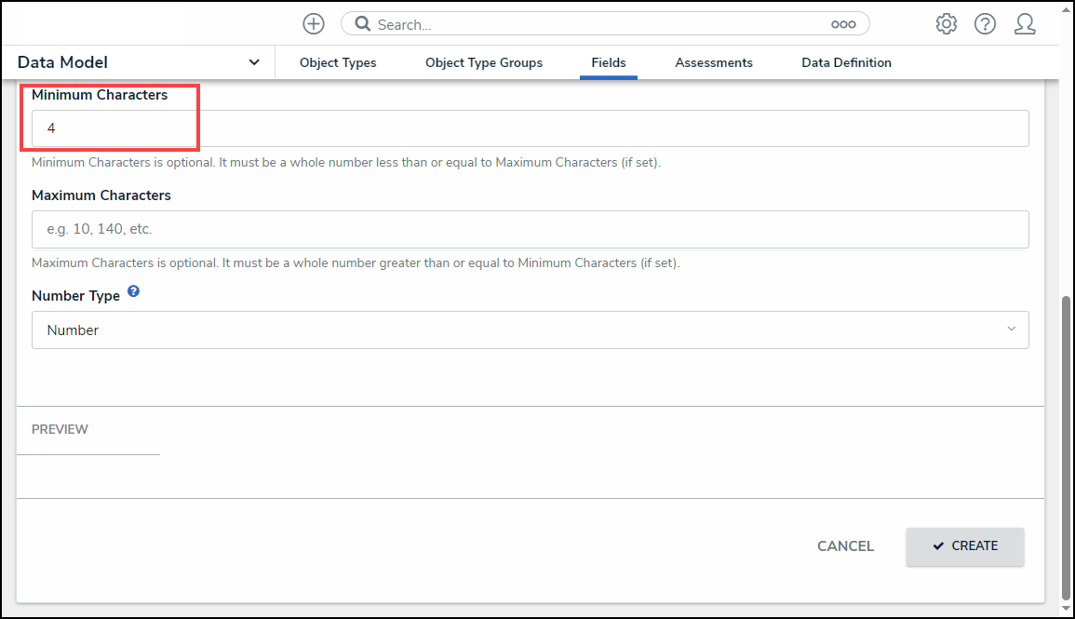Go to the Object Type Groups tab
Screen dimensions: 1075x619
[484, 62]
